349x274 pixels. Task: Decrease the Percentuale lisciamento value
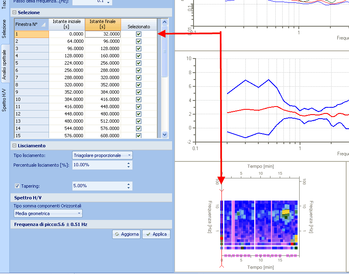tap(128, 167)
